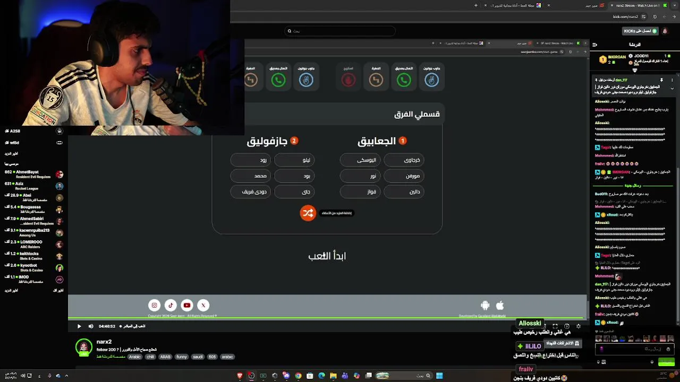Toggle fullscreen on the stream player
The height and width of the screenshot is (382, 680).
tap(555, 326)
